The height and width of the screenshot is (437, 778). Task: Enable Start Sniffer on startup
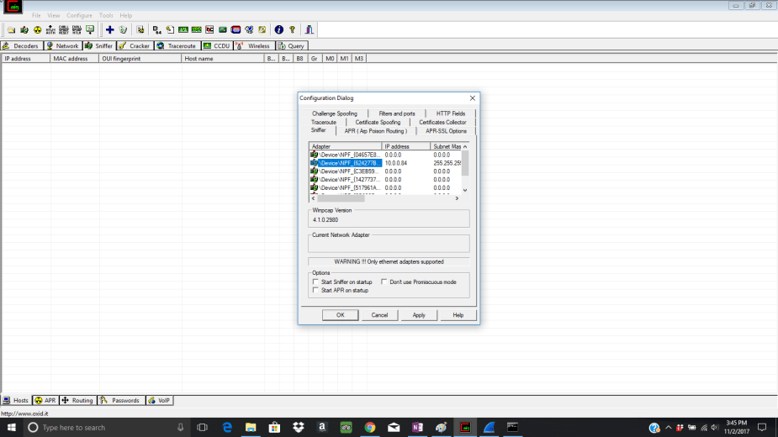point(316,282)
